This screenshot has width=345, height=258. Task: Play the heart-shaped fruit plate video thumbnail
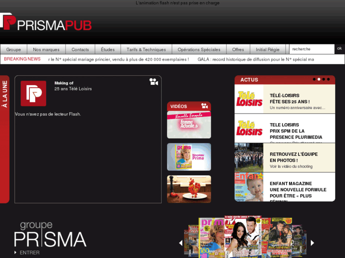(x=189, y=189)
